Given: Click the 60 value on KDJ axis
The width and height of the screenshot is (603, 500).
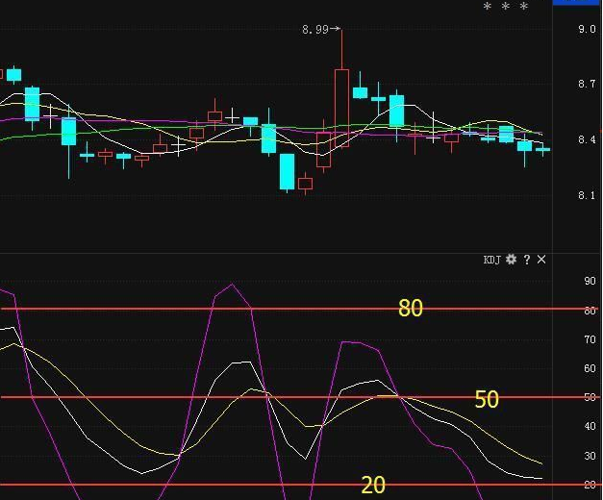Looking at the screenshot, I should (x=590, y=368).
